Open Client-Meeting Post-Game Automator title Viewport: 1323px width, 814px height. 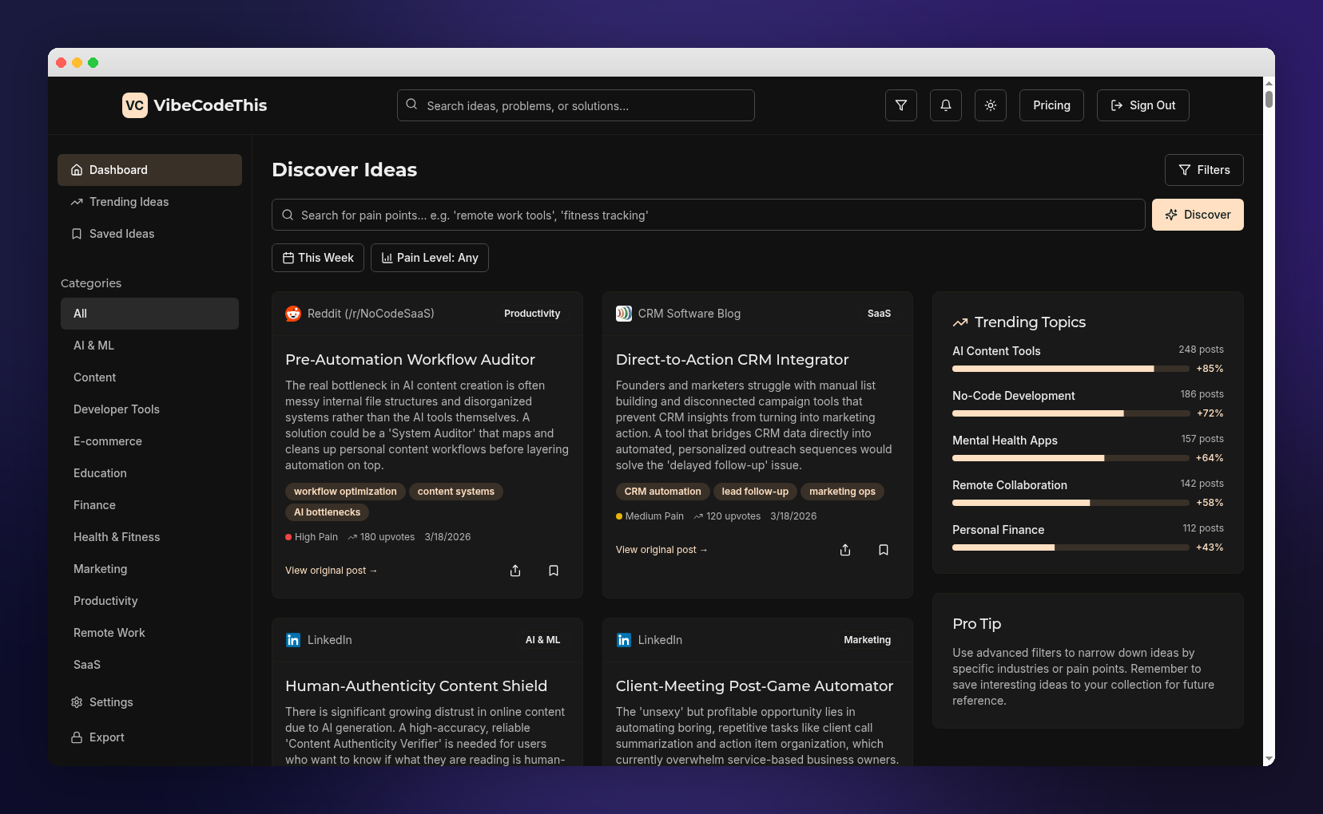click(754, 686)
